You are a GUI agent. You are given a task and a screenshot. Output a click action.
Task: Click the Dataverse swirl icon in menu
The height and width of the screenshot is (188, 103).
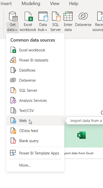13,80
